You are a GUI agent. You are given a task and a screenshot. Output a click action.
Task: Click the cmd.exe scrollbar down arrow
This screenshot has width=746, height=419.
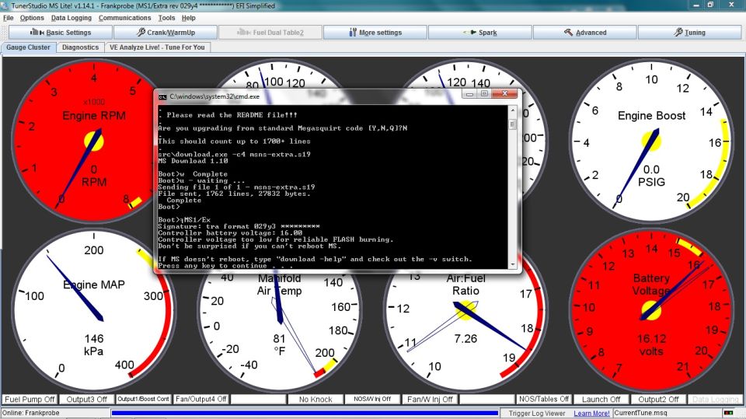[512, 265]
